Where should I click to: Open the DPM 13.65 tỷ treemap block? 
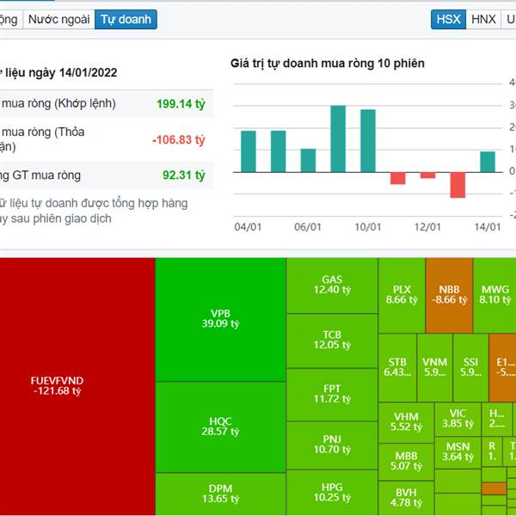tap(220, 494)
